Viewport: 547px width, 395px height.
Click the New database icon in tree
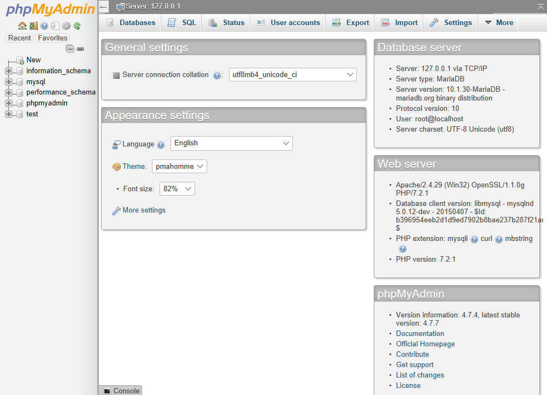[x=20, y=60]
